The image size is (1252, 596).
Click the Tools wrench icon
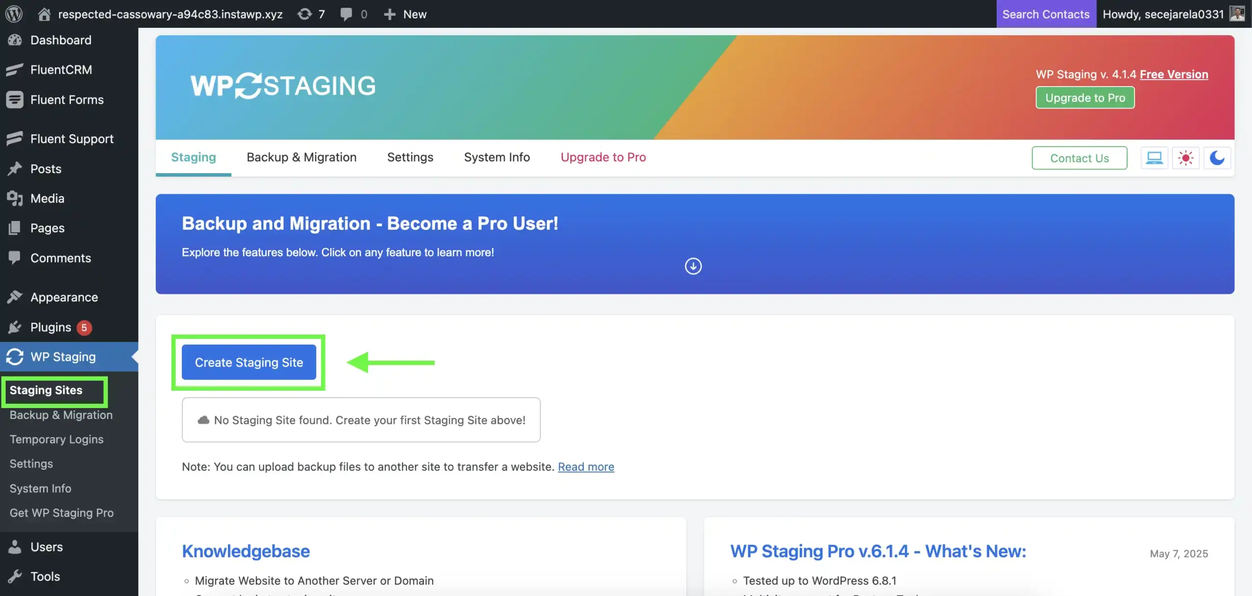[x=15, y=576]
